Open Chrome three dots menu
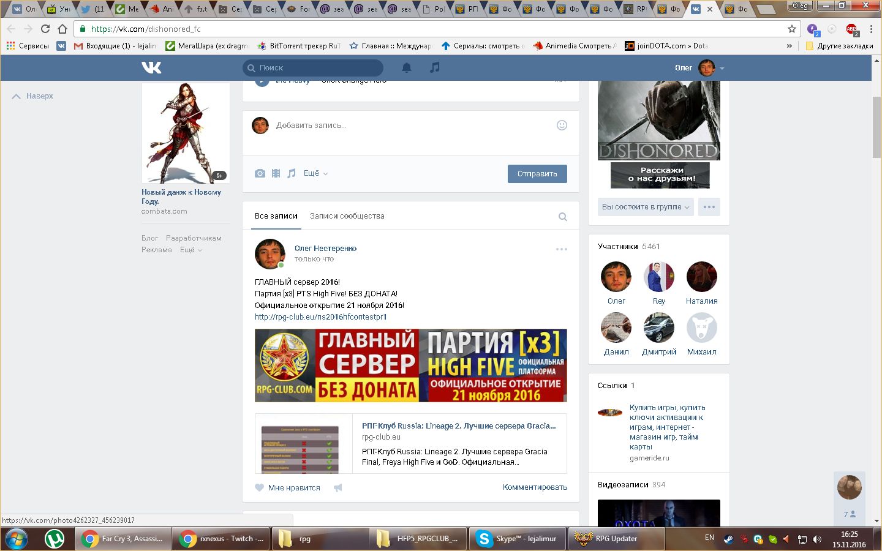The width and height of the screenshot is (882, 551). 871,29
